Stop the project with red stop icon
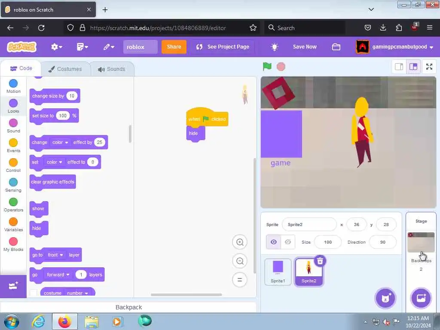 point(281,67)
